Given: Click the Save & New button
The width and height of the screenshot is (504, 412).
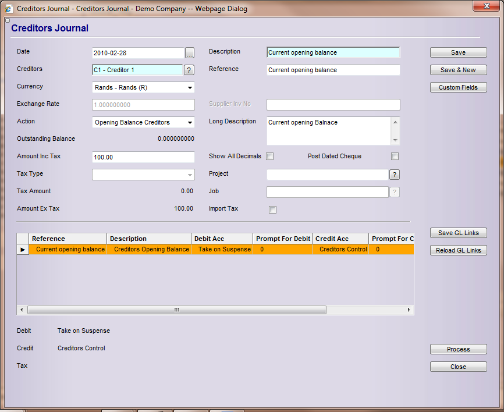Looking at the screenshot, I should point(458,70).
